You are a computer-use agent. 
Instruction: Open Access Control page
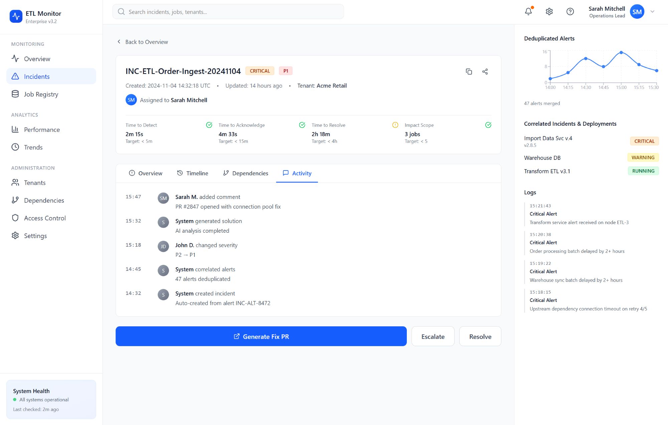point(51,218)
